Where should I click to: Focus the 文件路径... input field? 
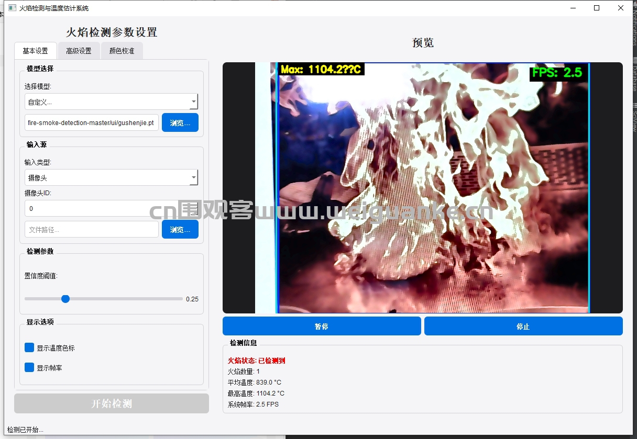click(x=92, y=229)
